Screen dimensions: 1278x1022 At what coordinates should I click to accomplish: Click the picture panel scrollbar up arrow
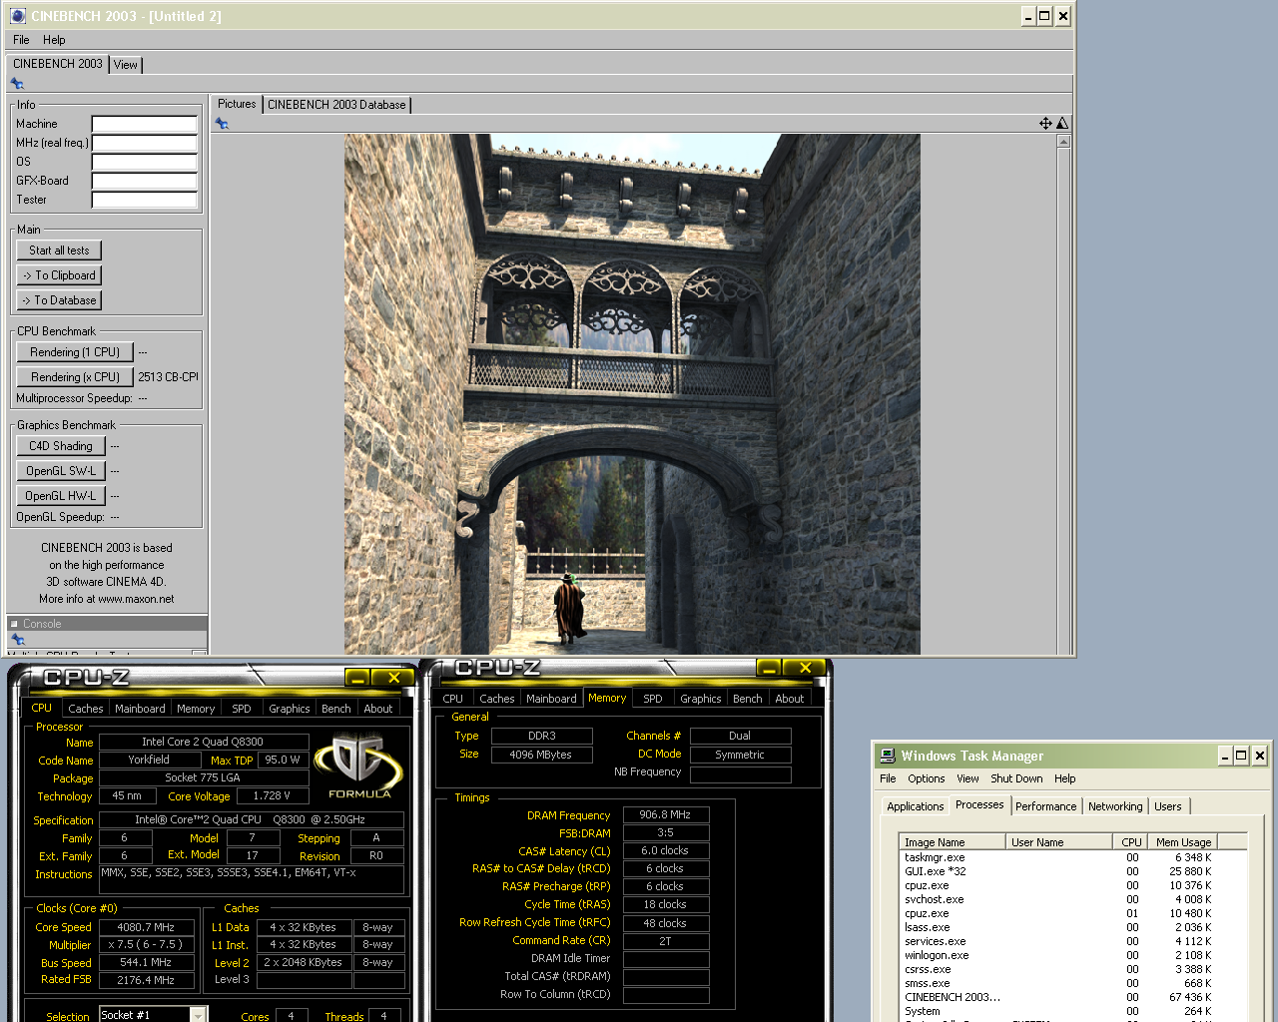[1063, 142]
